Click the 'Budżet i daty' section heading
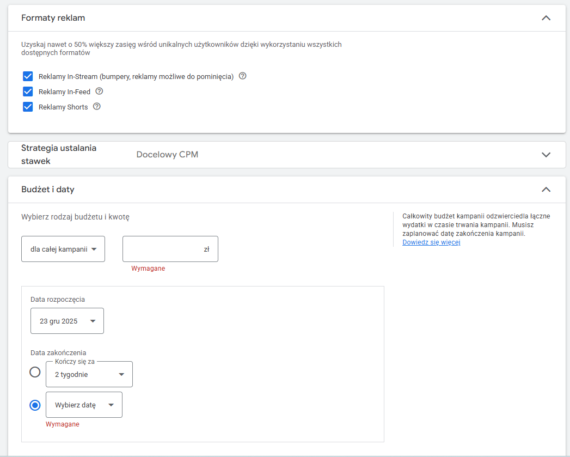This screenshot has width=570, height=457. pos(48,190)
